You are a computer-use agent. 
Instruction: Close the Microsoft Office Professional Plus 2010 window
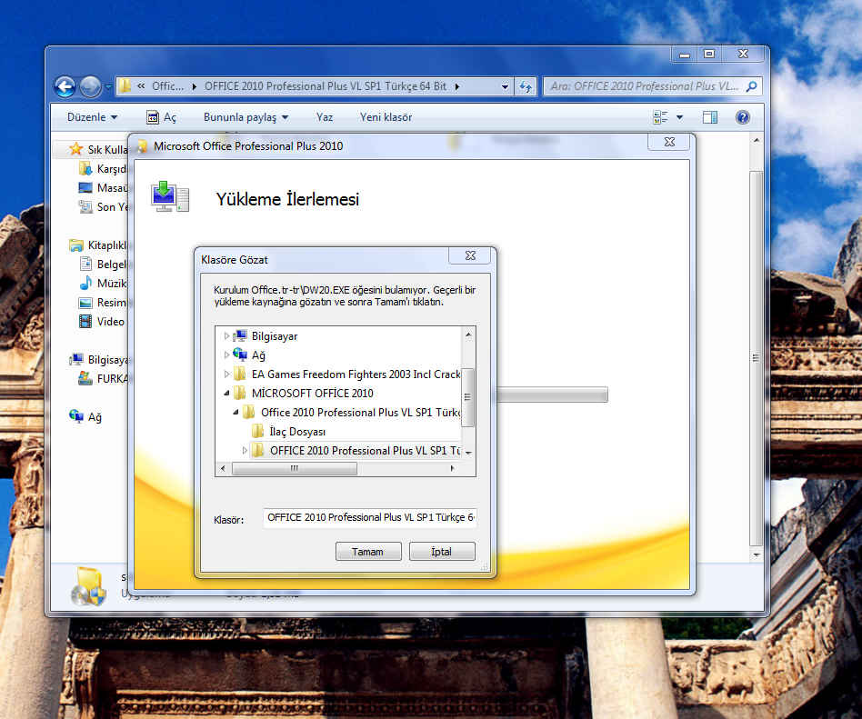pos(669,142)
